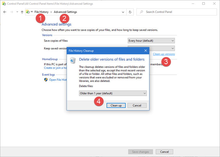Open the Save copies of files dropdown
Screen dimensions: 220x157
pyautogui.click(x=151, y=41)
